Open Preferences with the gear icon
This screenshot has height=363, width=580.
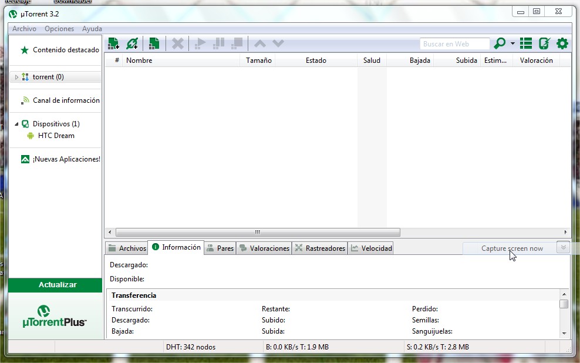(x=562, y=43)
